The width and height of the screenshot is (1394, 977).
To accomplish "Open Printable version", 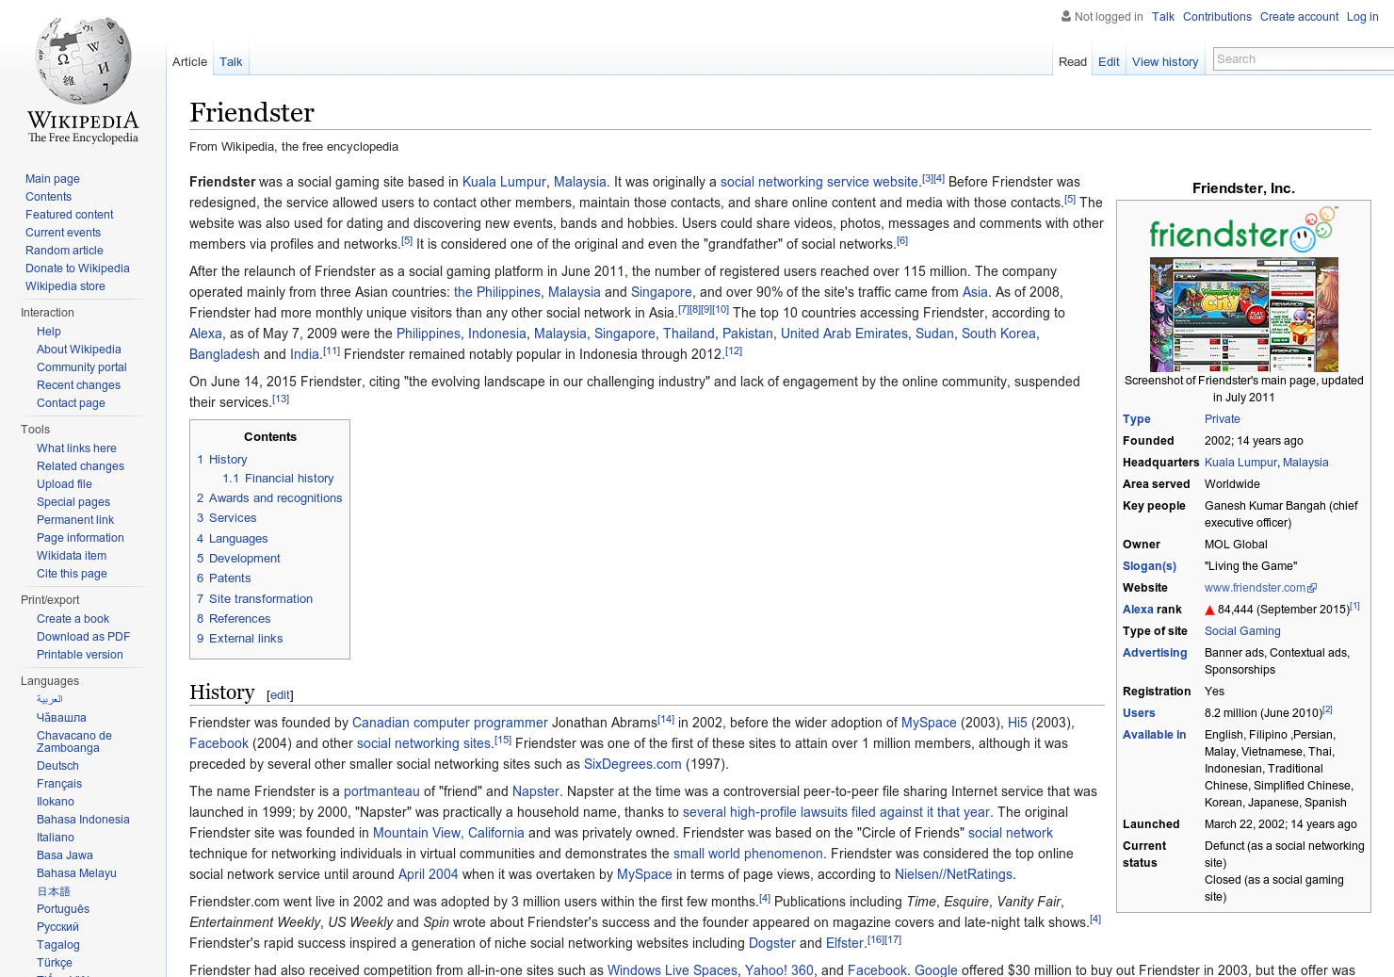I will pyautogui.click(x=80, y=655).
